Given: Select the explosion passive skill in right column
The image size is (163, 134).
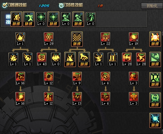Looking at the screenshot, I should click(155, 39).
